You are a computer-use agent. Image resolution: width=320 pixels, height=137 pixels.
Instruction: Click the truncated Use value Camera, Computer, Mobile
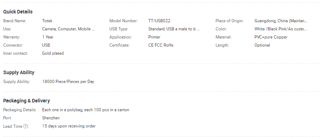pyautogui.click(x=68, y=29)
